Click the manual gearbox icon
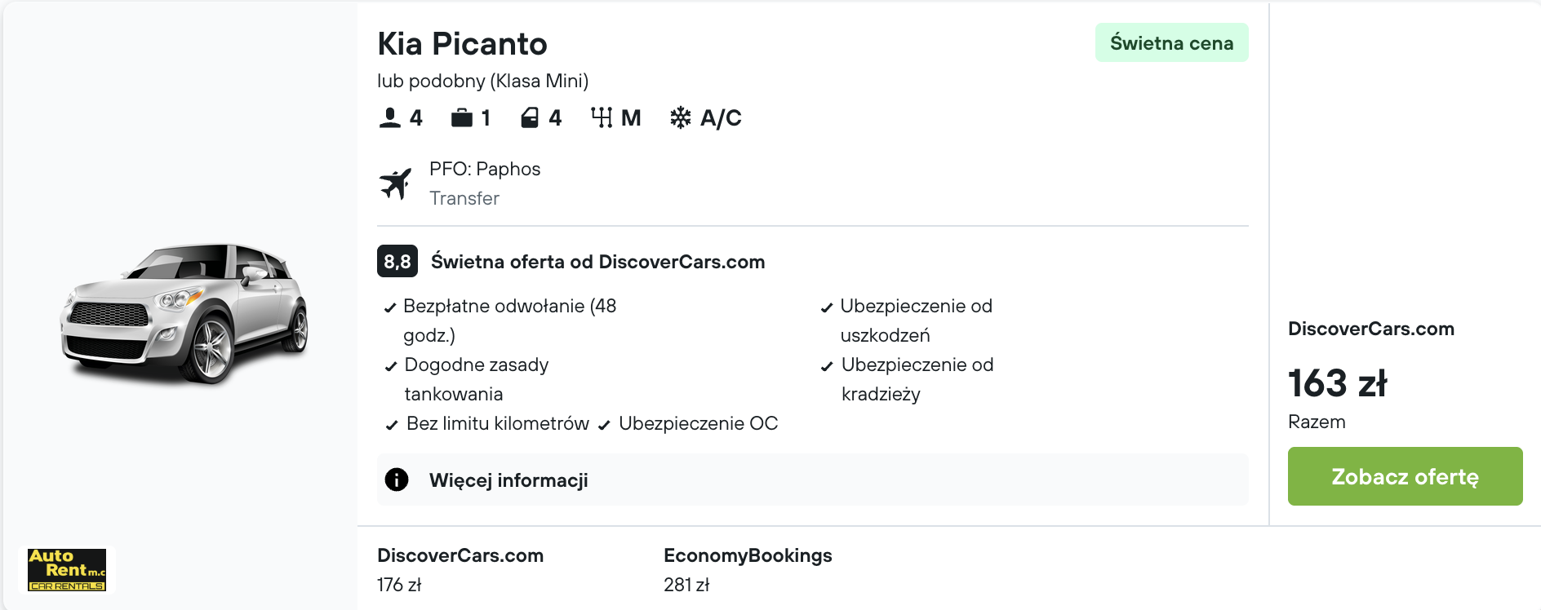Image resolution: width=1541 pixels, height=610 pixels. [x=602, y=118]
